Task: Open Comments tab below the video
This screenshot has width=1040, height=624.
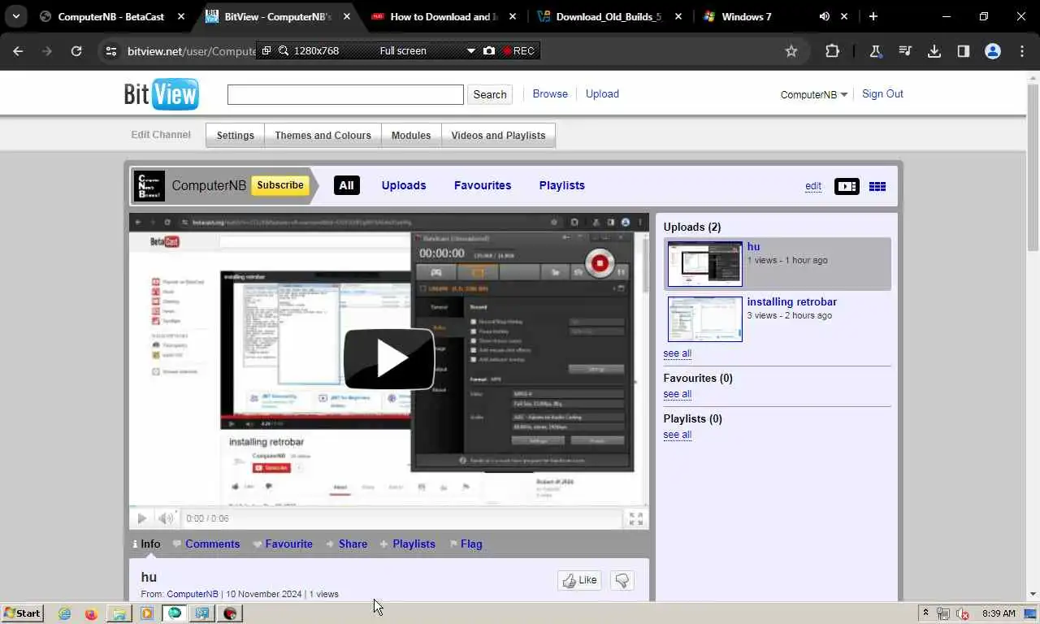Action: point(212,544)
